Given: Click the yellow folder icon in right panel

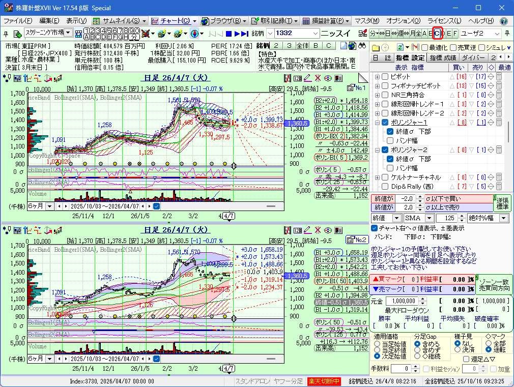Looking at the screenshot, I should pos(376,47).
